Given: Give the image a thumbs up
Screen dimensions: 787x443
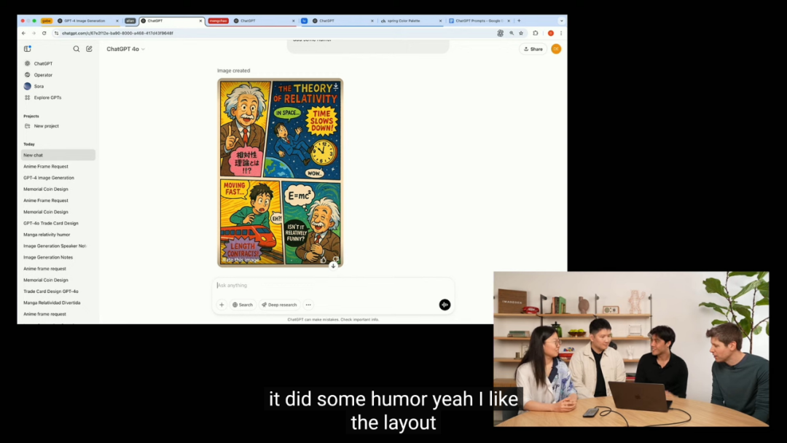Looking at the screenshot, I should pos(324,259).
